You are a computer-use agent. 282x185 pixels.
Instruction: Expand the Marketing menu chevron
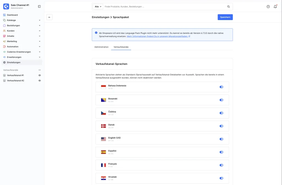(x=40, y=41)
